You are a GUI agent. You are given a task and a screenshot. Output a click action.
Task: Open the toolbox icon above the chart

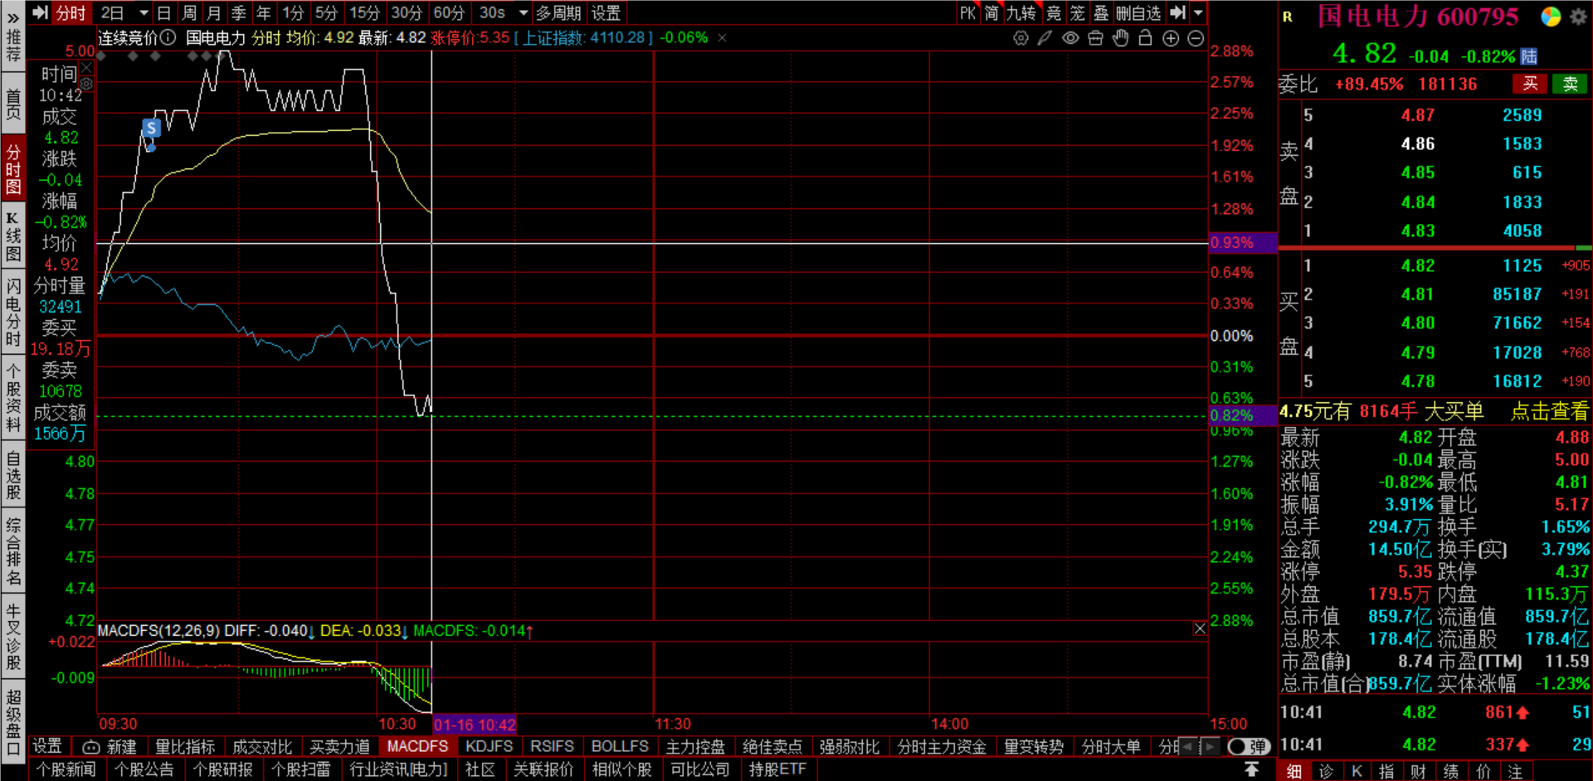(1095, 38)
